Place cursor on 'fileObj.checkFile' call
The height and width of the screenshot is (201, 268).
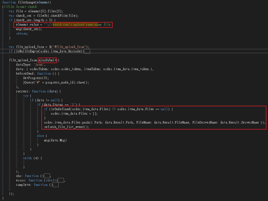click(52, 16)
